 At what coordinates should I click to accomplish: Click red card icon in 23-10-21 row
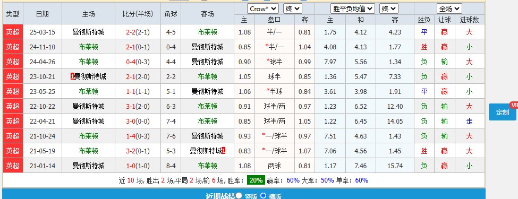(x=72, y=76)
